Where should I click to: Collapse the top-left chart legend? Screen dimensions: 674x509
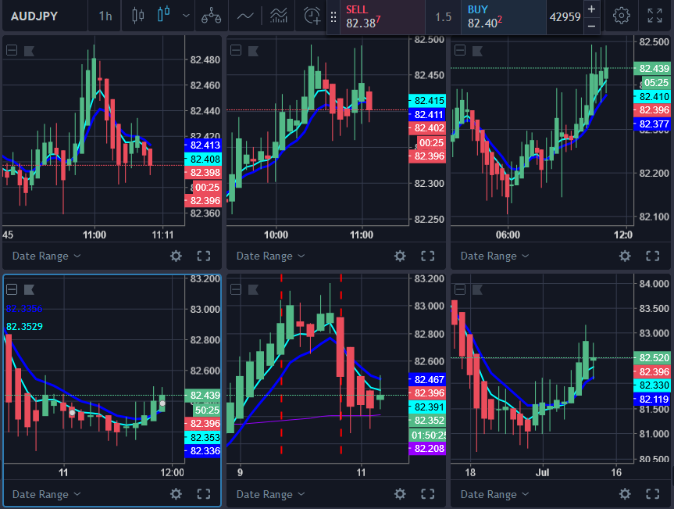[12, 51]
